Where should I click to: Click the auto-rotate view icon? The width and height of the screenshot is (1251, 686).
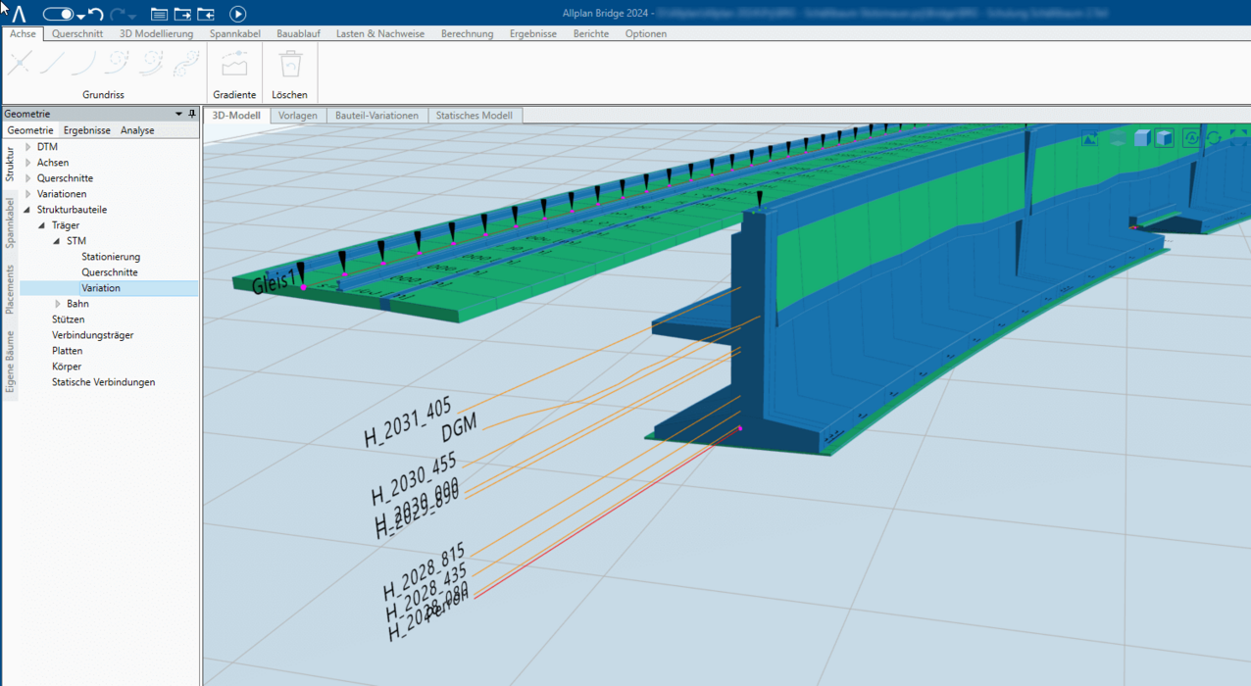tap(1191, 138)
